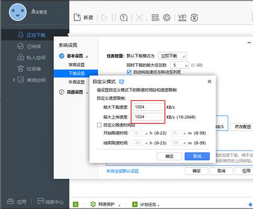Viewport: 253px width, 209px height.
Task: Toggle 自动将低速任务移动至列尾 checkbox
Action: coord(129,72)
